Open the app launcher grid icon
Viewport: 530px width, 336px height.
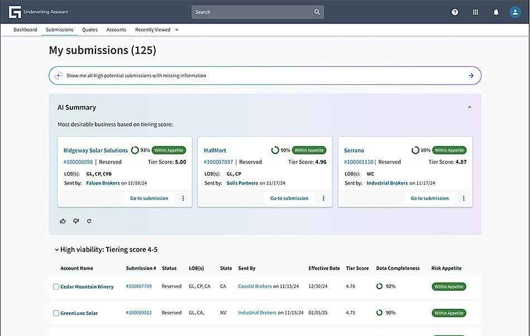tap(475, 12)
